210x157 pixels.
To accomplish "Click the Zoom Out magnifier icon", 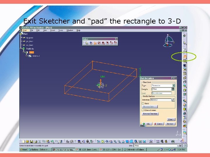I will [x=119, y=141].
